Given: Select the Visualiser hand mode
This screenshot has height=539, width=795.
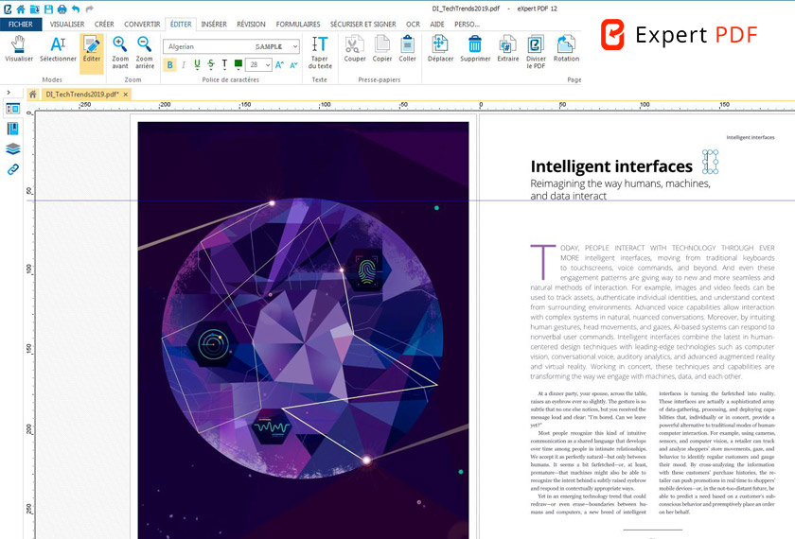Looking at the screenshot, I should coord(19,49).
